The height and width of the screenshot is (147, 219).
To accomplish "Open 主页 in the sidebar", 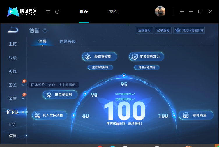I will [13, 44].
